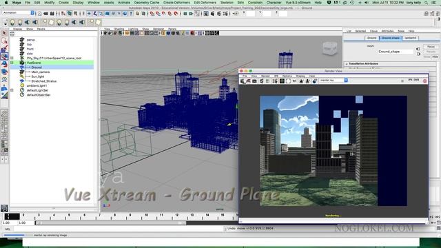Toggle Wireframe shading in viewport toolbar

(163, 33)
